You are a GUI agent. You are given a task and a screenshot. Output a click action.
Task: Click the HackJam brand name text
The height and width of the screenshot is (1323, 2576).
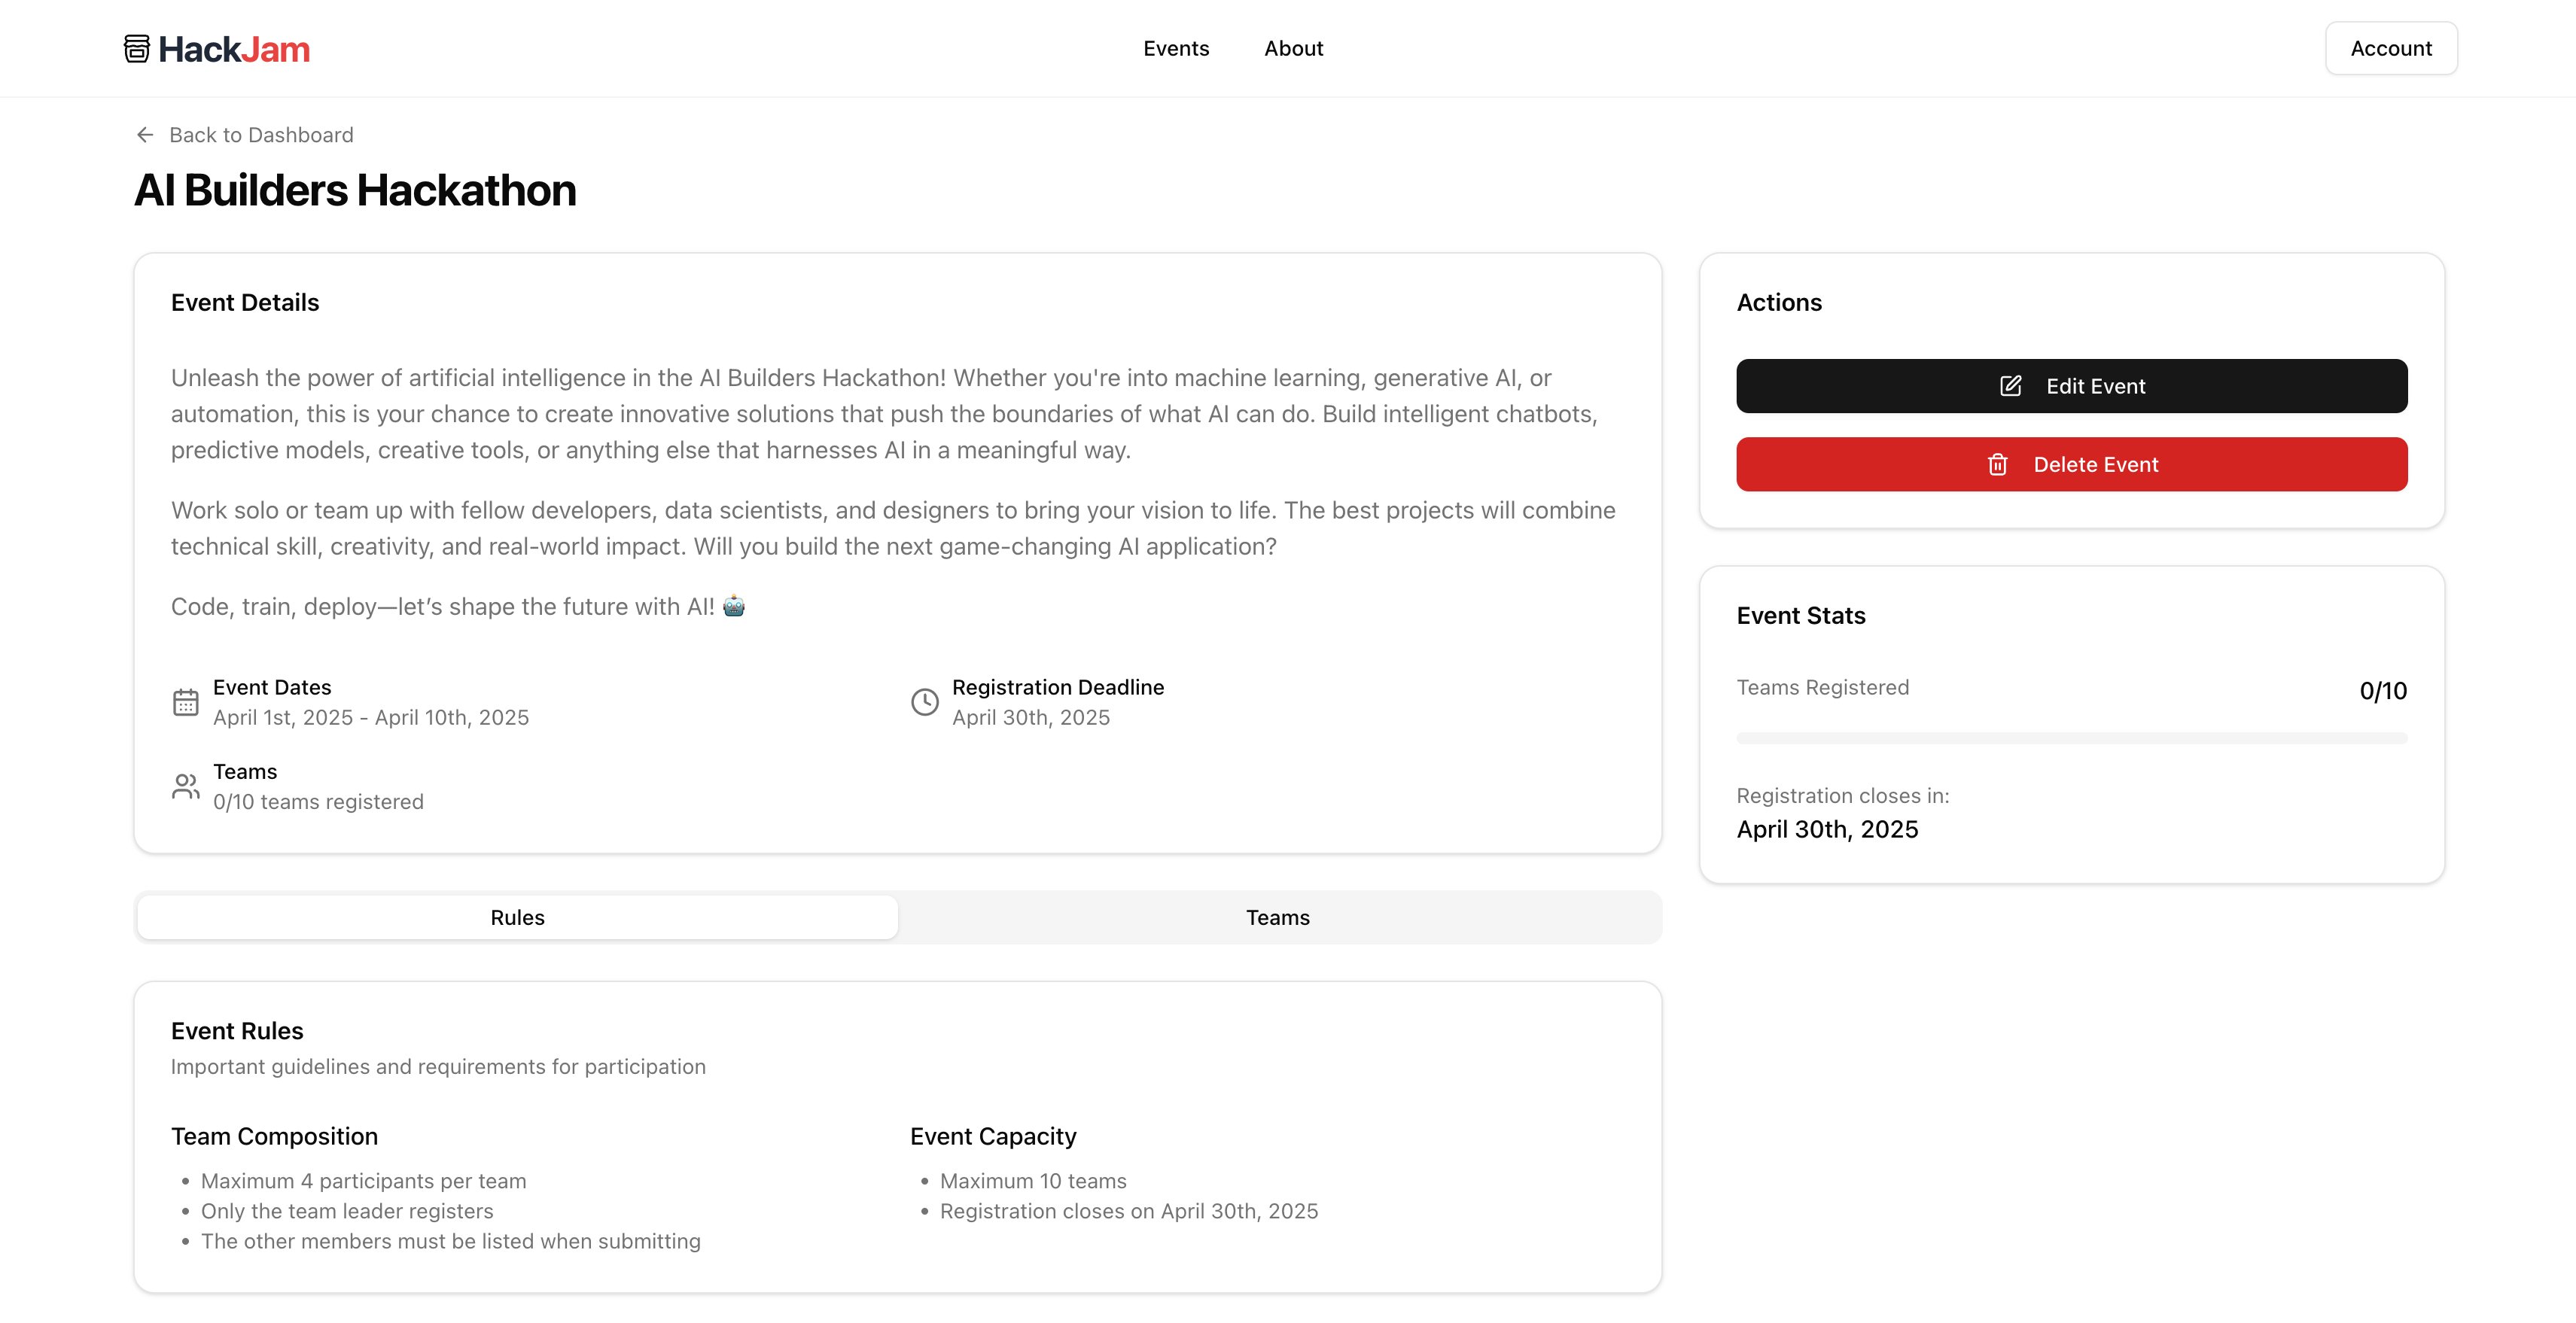click(234, 49)
